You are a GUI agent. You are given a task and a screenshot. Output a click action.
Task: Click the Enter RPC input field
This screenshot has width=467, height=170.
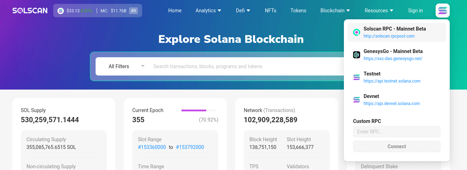[397, 132]
